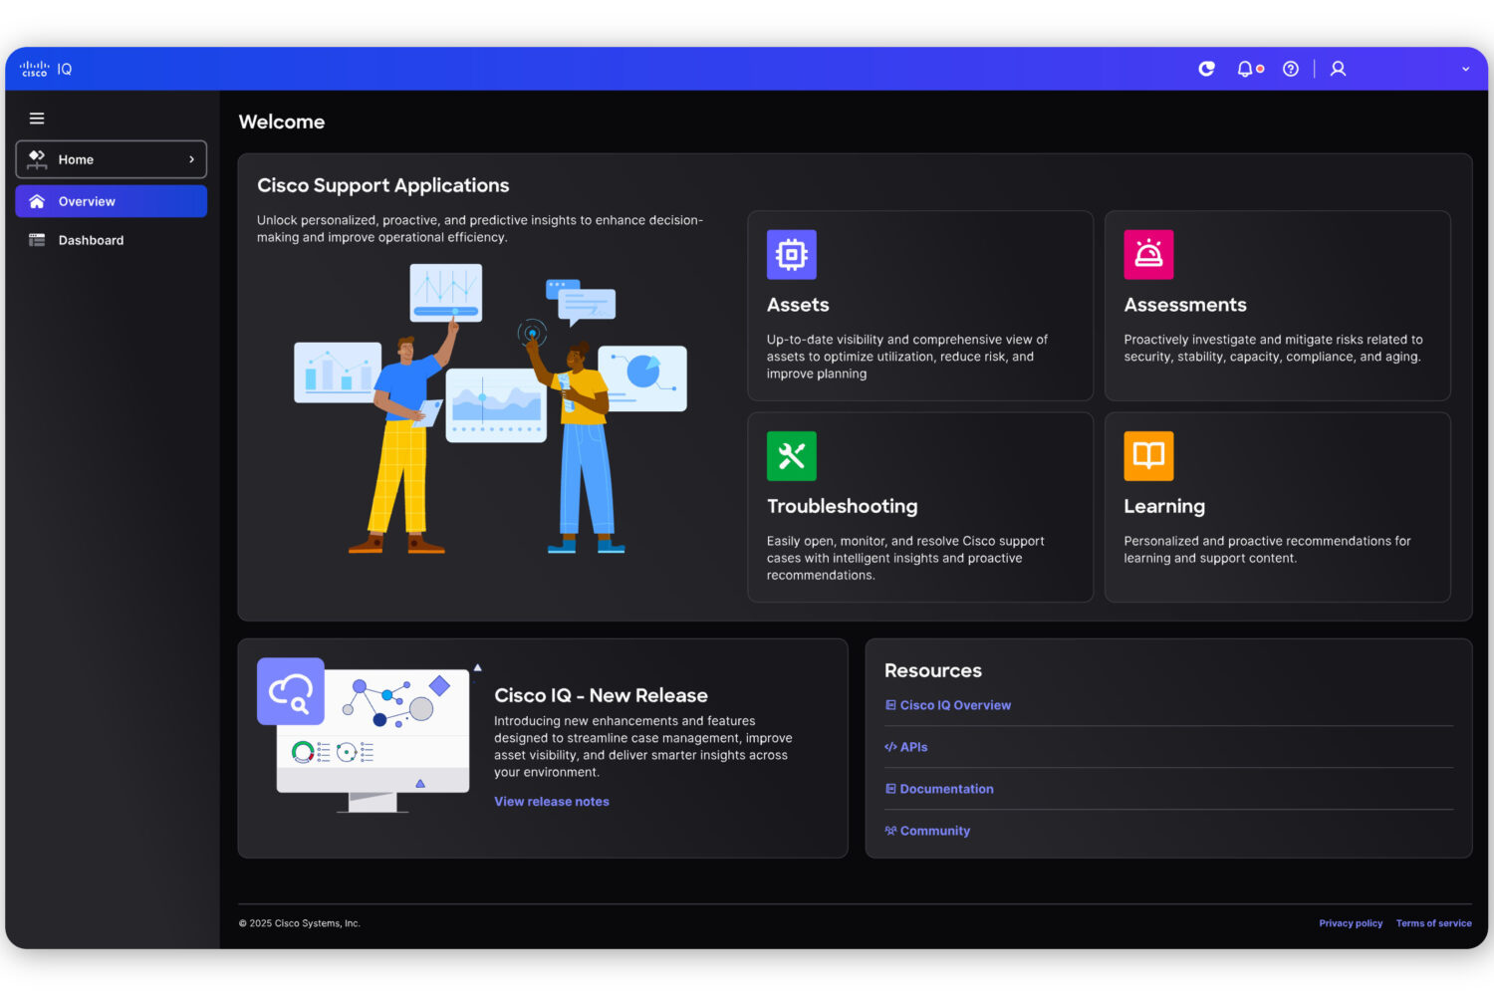1494x996 pixels.
Task: Click the Troubleshooting tools icon
Action: click(x=791, y=456)
